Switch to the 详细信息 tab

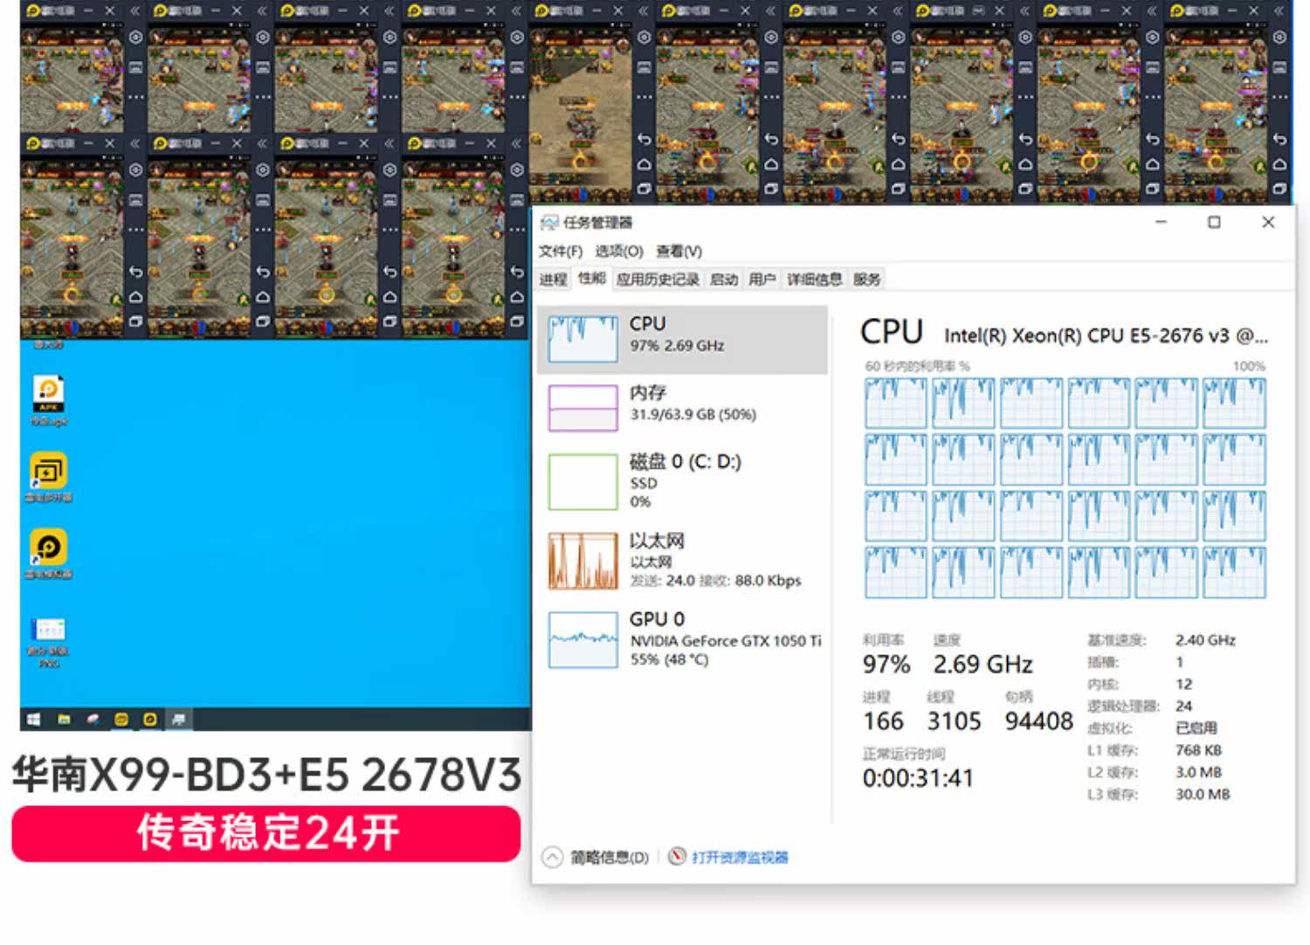pyautogui.click(x=815, y=279)
